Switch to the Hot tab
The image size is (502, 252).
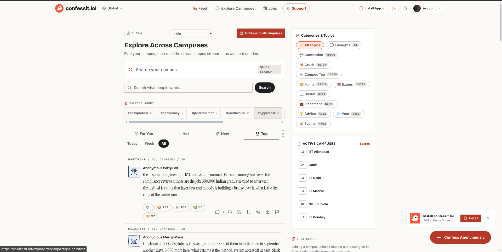(x=183, y=134)
